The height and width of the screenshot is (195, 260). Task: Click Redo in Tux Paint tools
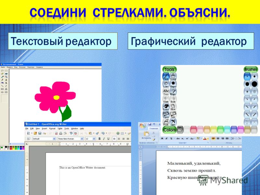173,99
